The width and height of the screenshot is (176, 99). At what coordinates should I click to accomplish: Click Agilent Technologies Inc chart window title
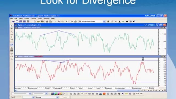click(29, 25)
